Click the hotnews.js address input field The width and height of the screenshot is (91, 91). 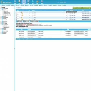pos(33,31)
